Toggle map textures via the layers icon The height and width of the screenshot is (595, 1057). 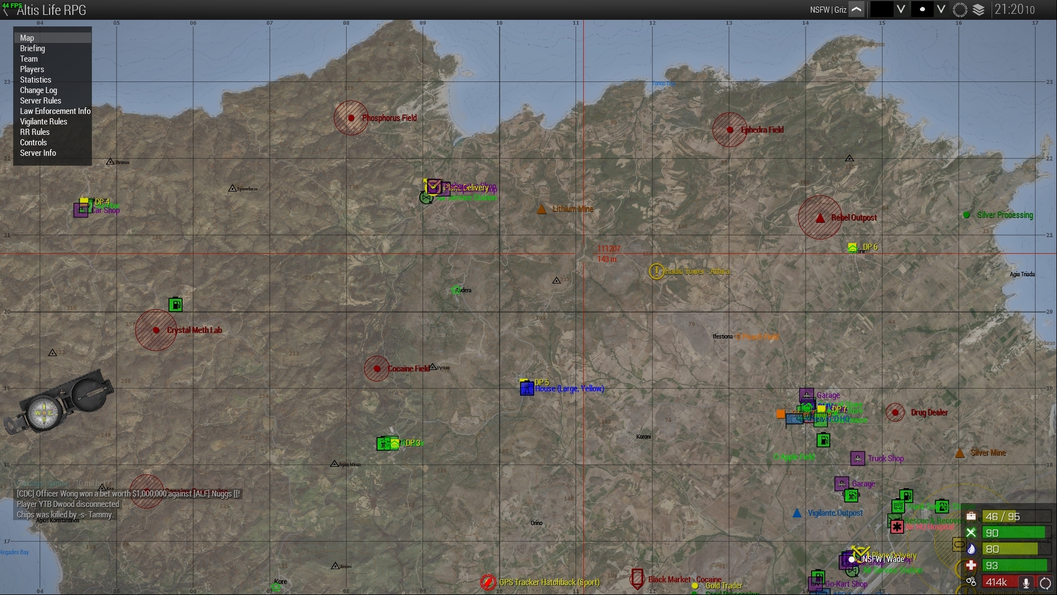coord(978,10)
